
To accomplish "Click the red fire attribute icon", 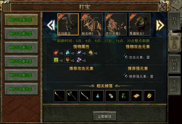I will coord(56,53).
